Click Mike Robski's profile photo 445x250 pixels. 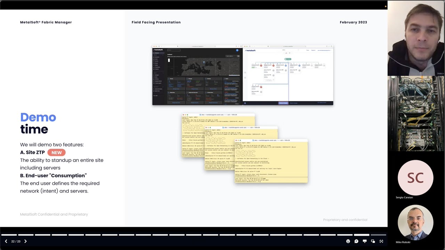point(415,222)
